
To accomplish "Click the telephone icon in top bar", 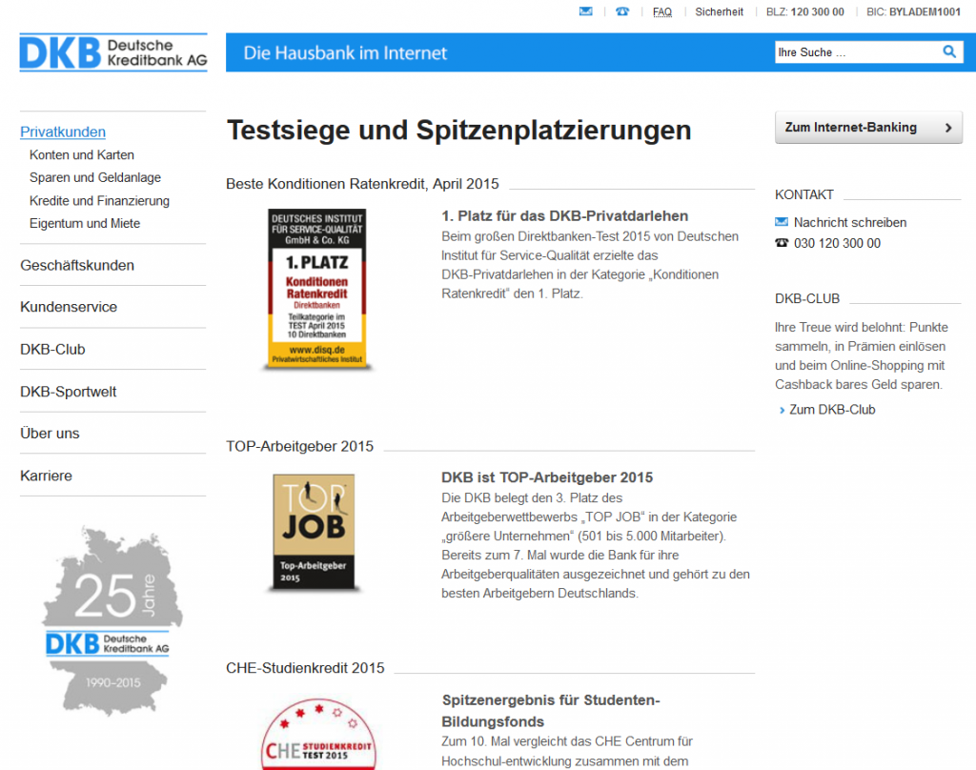I will point(622,11).
